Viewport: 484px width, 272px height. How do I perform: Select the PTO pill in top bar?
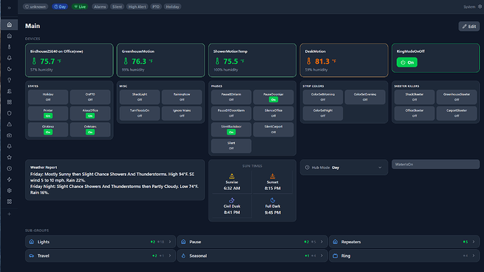156,6
